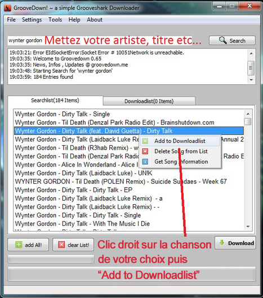The height and width of the screenshot is (298, 263).
Task: Select Dirty Talk (feat. David Guetta) row
Action: (x=129, y=131)
